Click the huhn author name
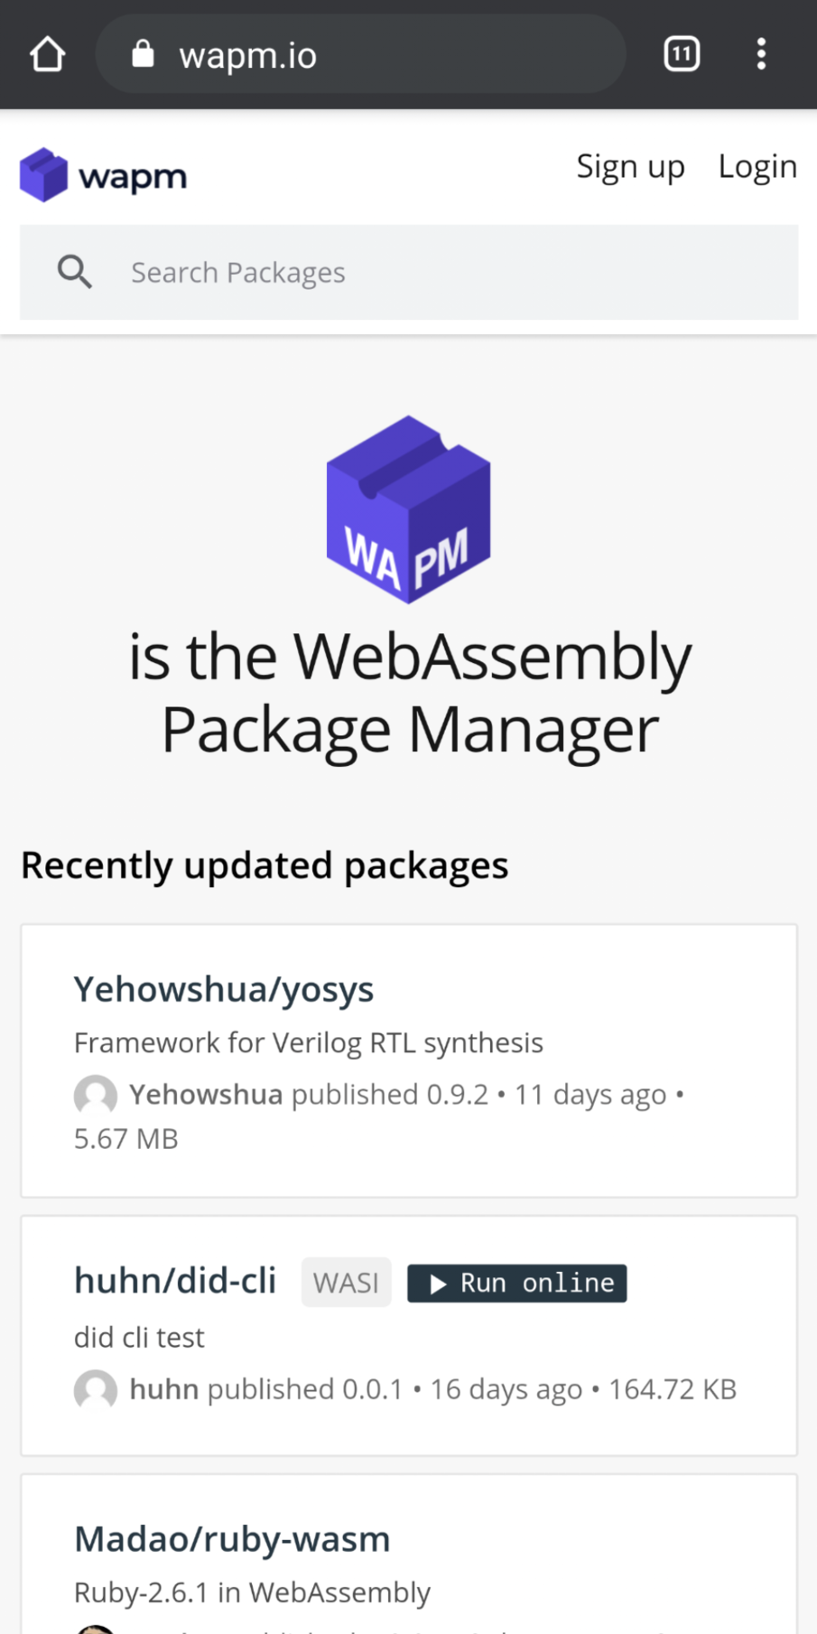The image size is (817, 1634). point(163,1389)
